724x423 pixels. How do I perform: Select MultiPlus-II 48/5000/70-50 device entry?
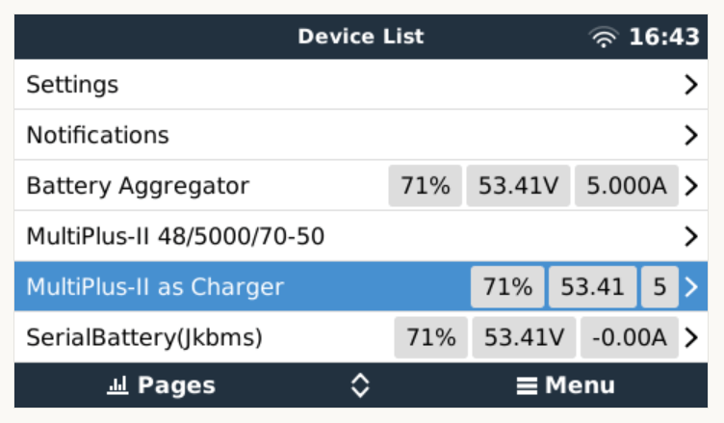[x=175, y=236]
